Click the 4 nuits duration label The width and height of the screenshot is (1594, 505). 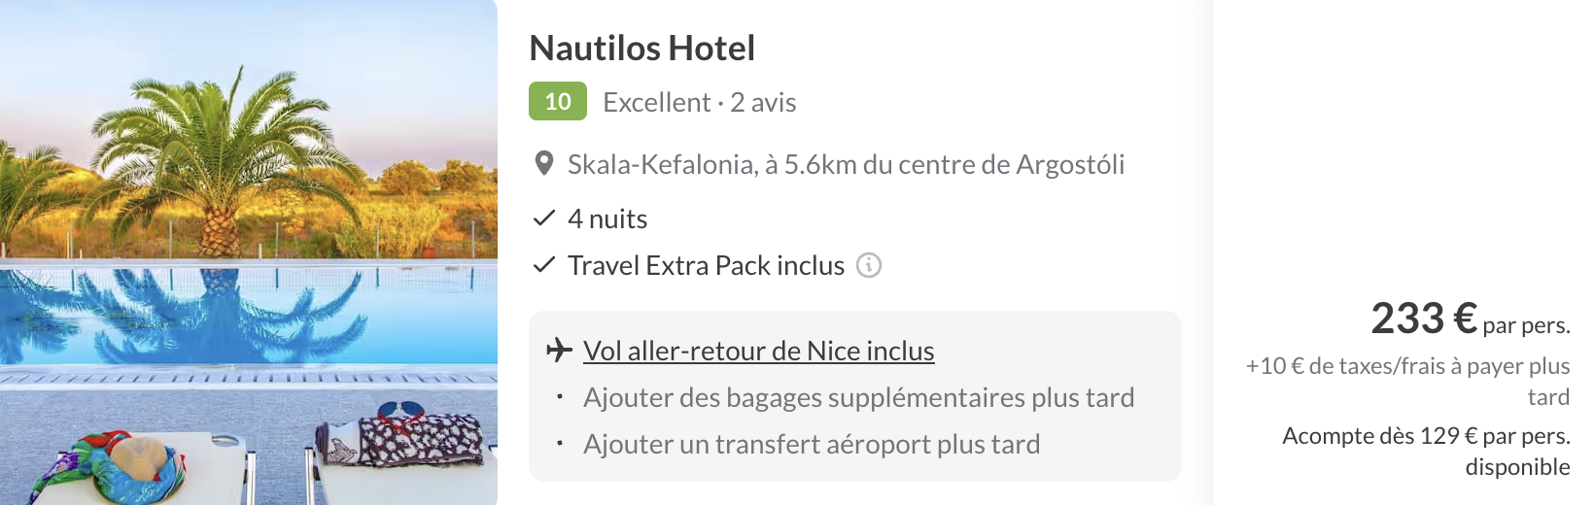click(x=607, y=219)
